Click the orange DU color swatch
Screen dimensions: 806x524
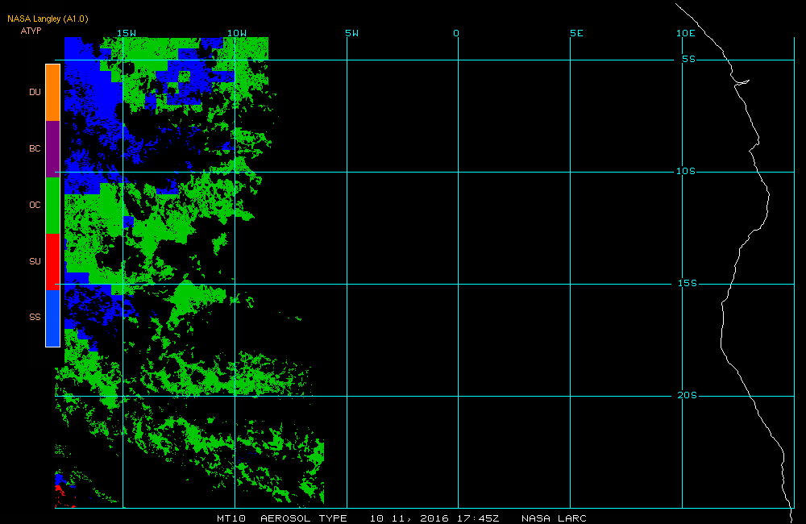(x=53, y=93)
